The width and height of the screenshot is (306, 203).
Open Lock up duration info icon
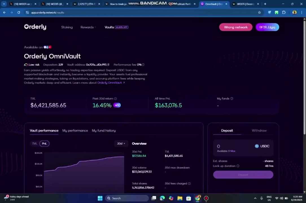[238, 166]
